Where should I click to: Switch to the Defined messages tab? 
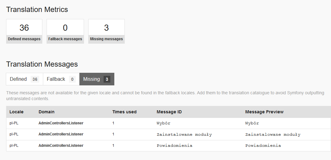(x=19, y=79)
